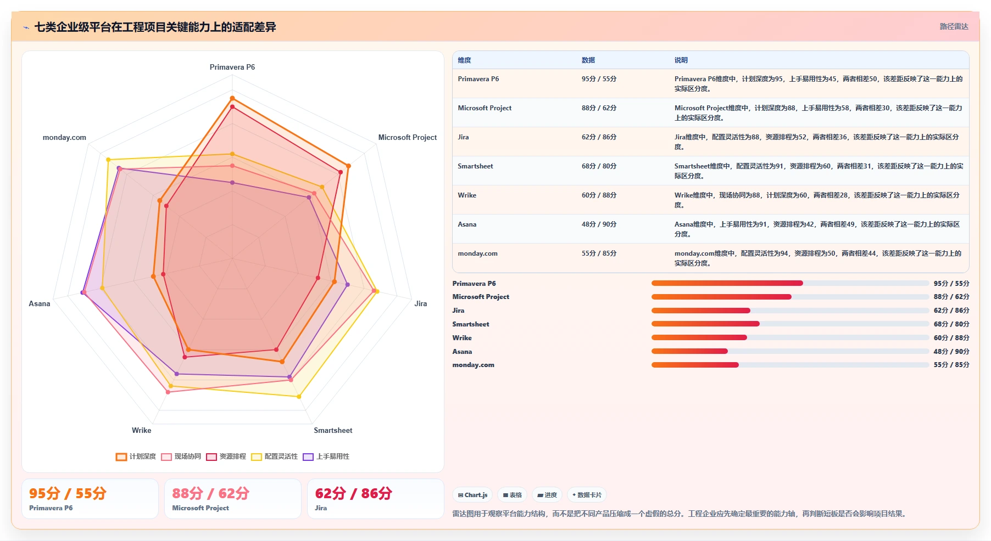Click the 说明 table column header
The width and height of the screenshot is (991, 541).
(x=681, y=60)
